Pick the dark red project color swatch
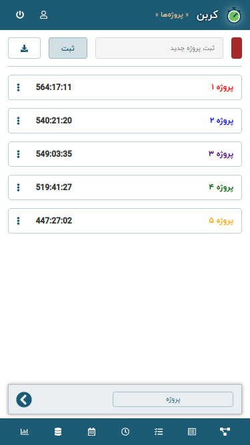This screenshot has height=445, width=250. pos(237,48)
